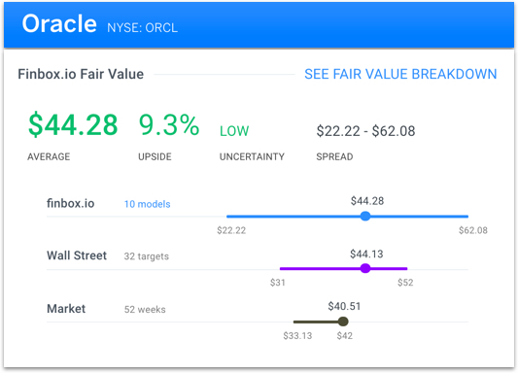
Task: Click the 9.3% upside figure
Action: [x=169, y=124]
